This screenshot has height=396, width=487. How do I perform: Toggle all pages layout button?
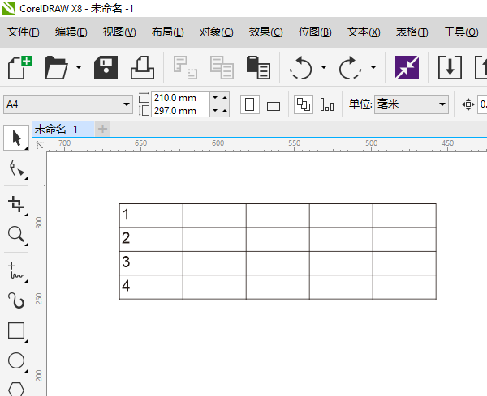click(303, 104)
